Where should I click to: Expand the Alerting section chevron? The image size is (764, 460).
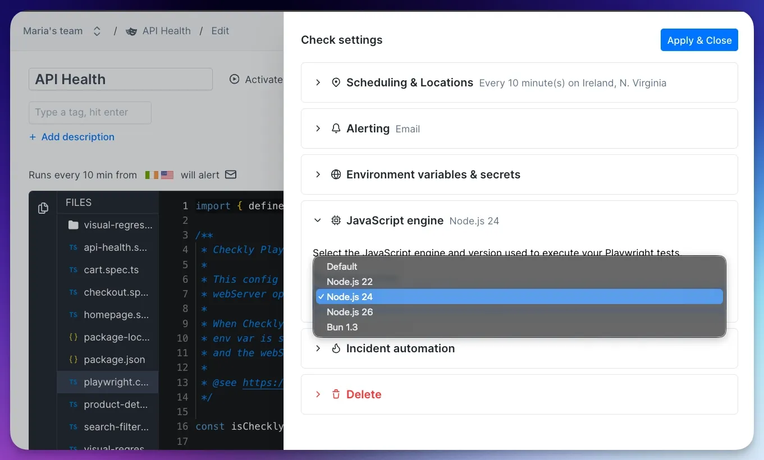tap(318, 128)
